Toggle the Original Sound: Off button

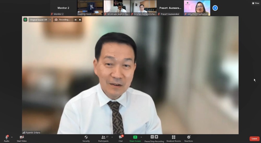(38, 20)
